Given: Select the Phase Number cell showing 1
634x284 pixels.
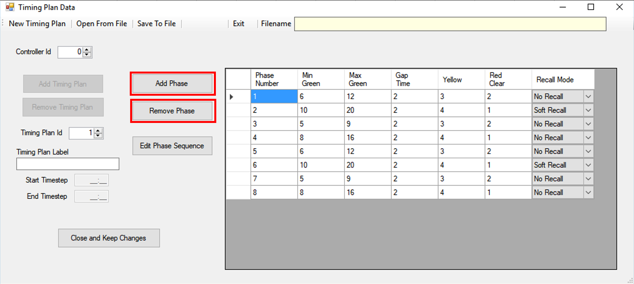Looking at the screenshot, I should pos(274,96).
